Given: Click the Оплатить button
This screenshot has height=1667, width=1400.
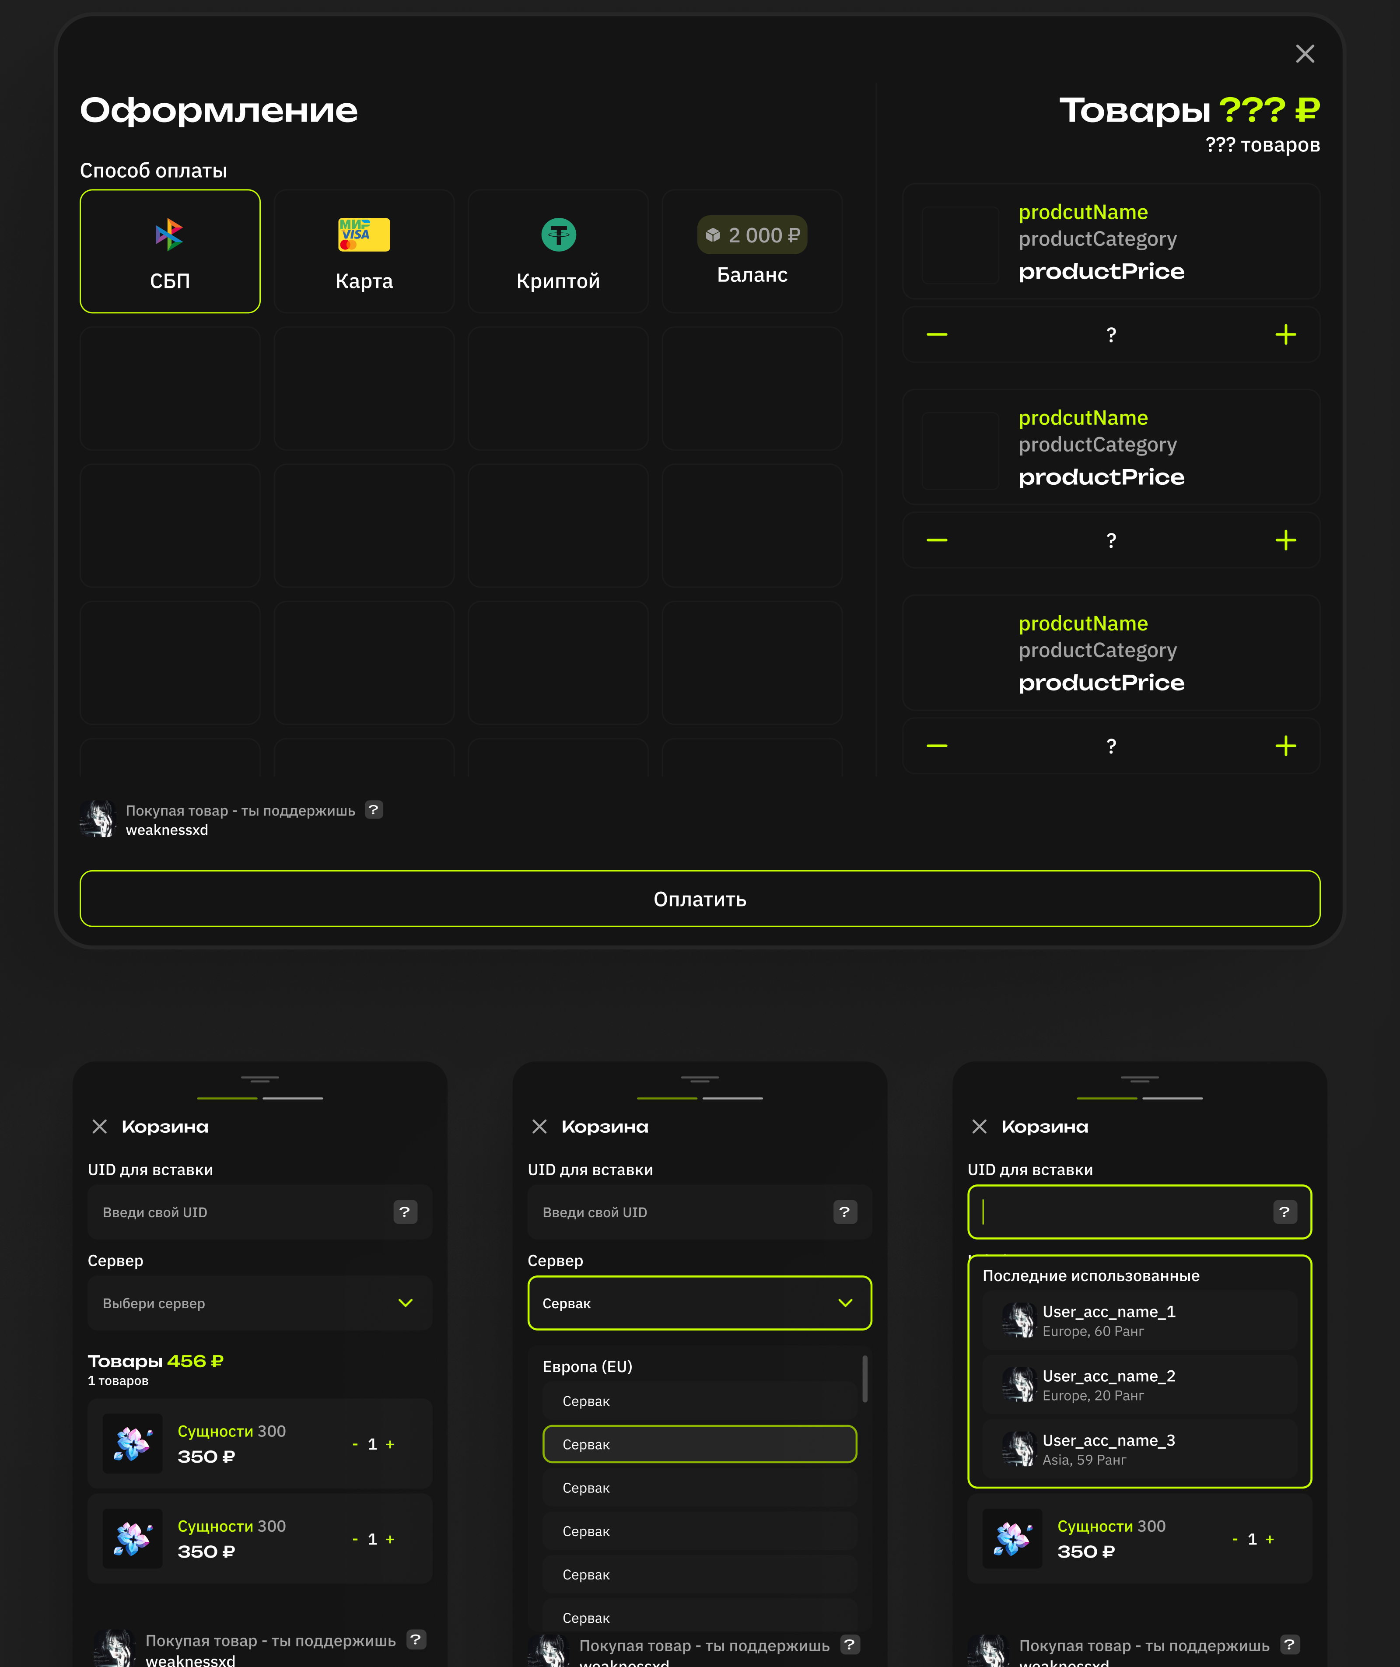Looking at the screenshot, I should [x=699, y=899].
